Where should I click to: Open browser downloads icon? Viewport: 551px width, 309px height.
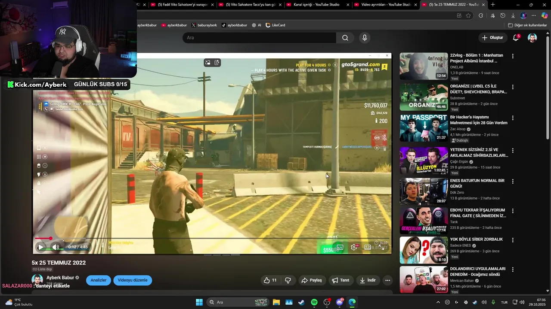pos(513,15)
